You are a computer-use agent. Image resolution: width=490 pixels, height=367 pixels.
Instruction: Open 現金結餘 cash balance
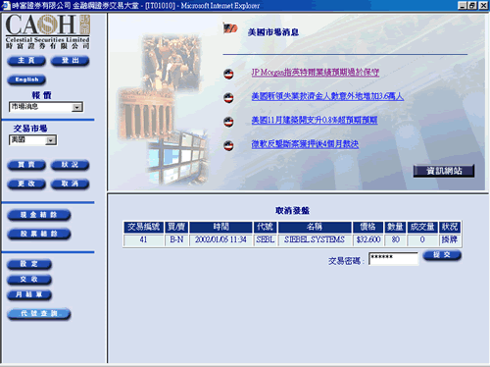[x=39, y=215]
